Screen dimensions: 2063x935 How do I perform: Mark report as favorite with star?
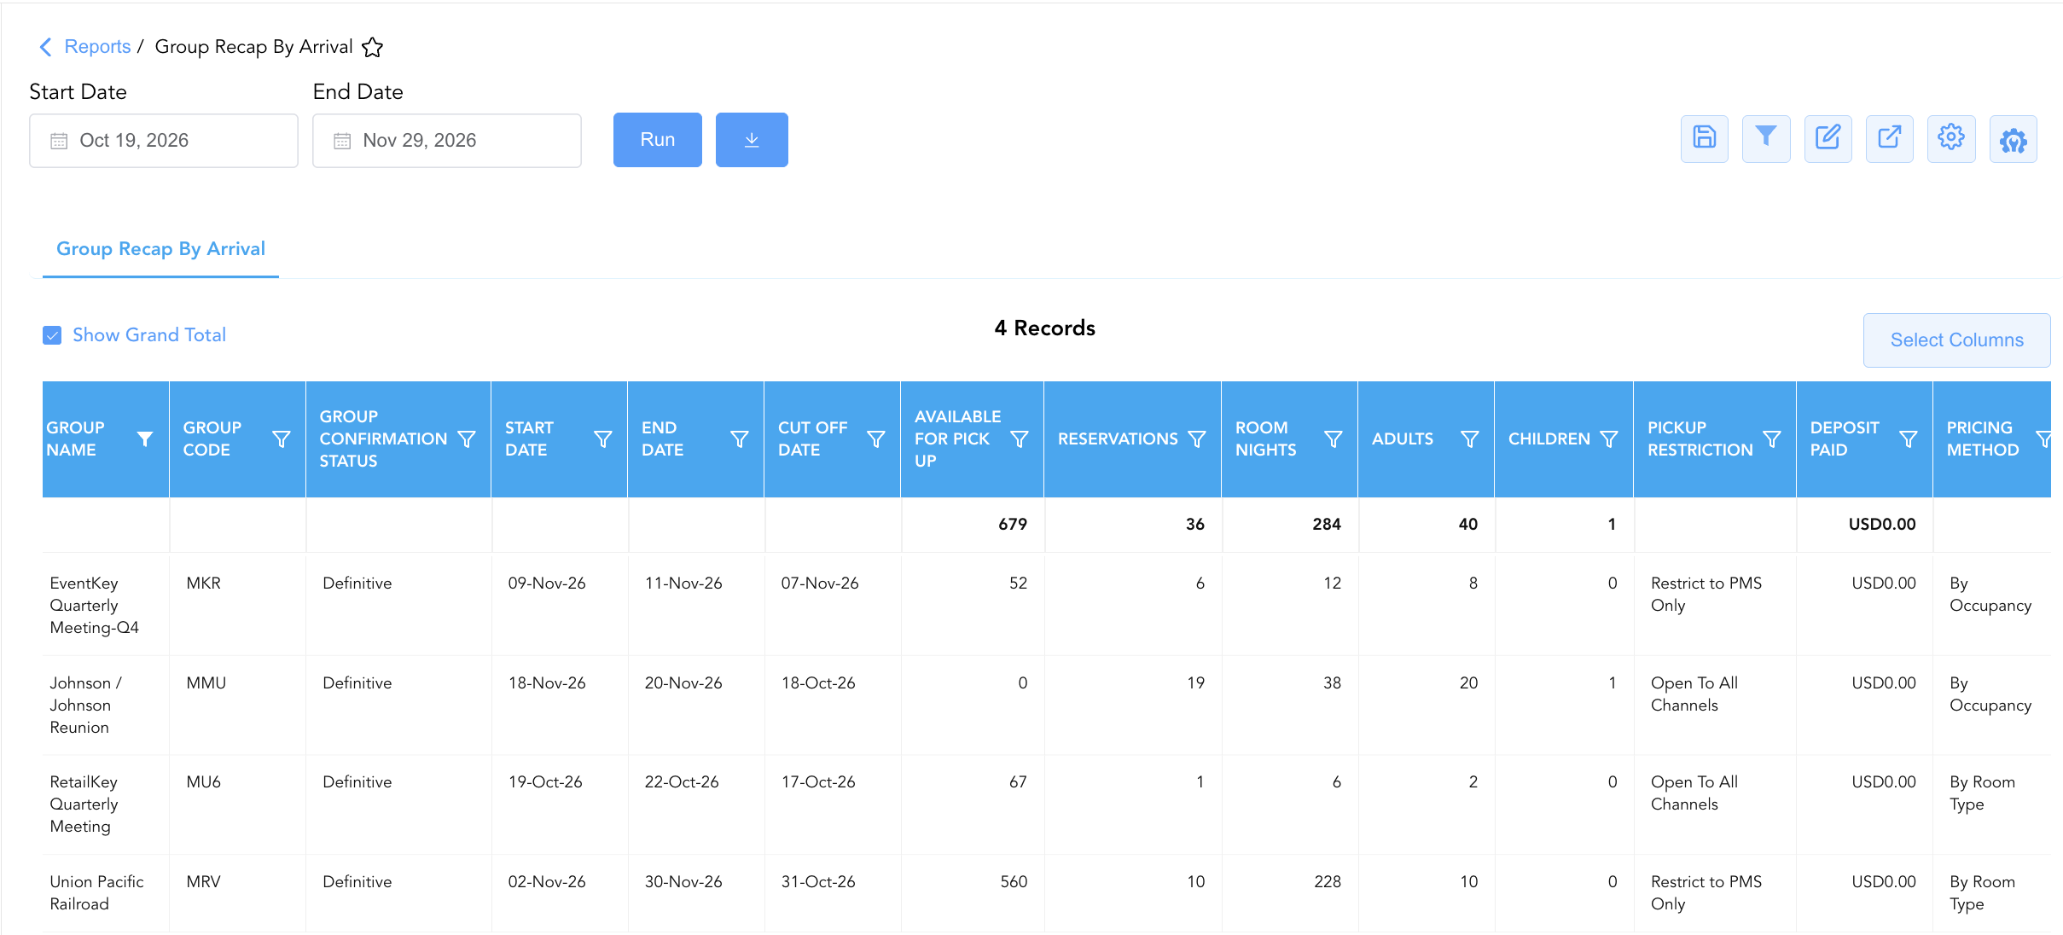coord(372,48)
